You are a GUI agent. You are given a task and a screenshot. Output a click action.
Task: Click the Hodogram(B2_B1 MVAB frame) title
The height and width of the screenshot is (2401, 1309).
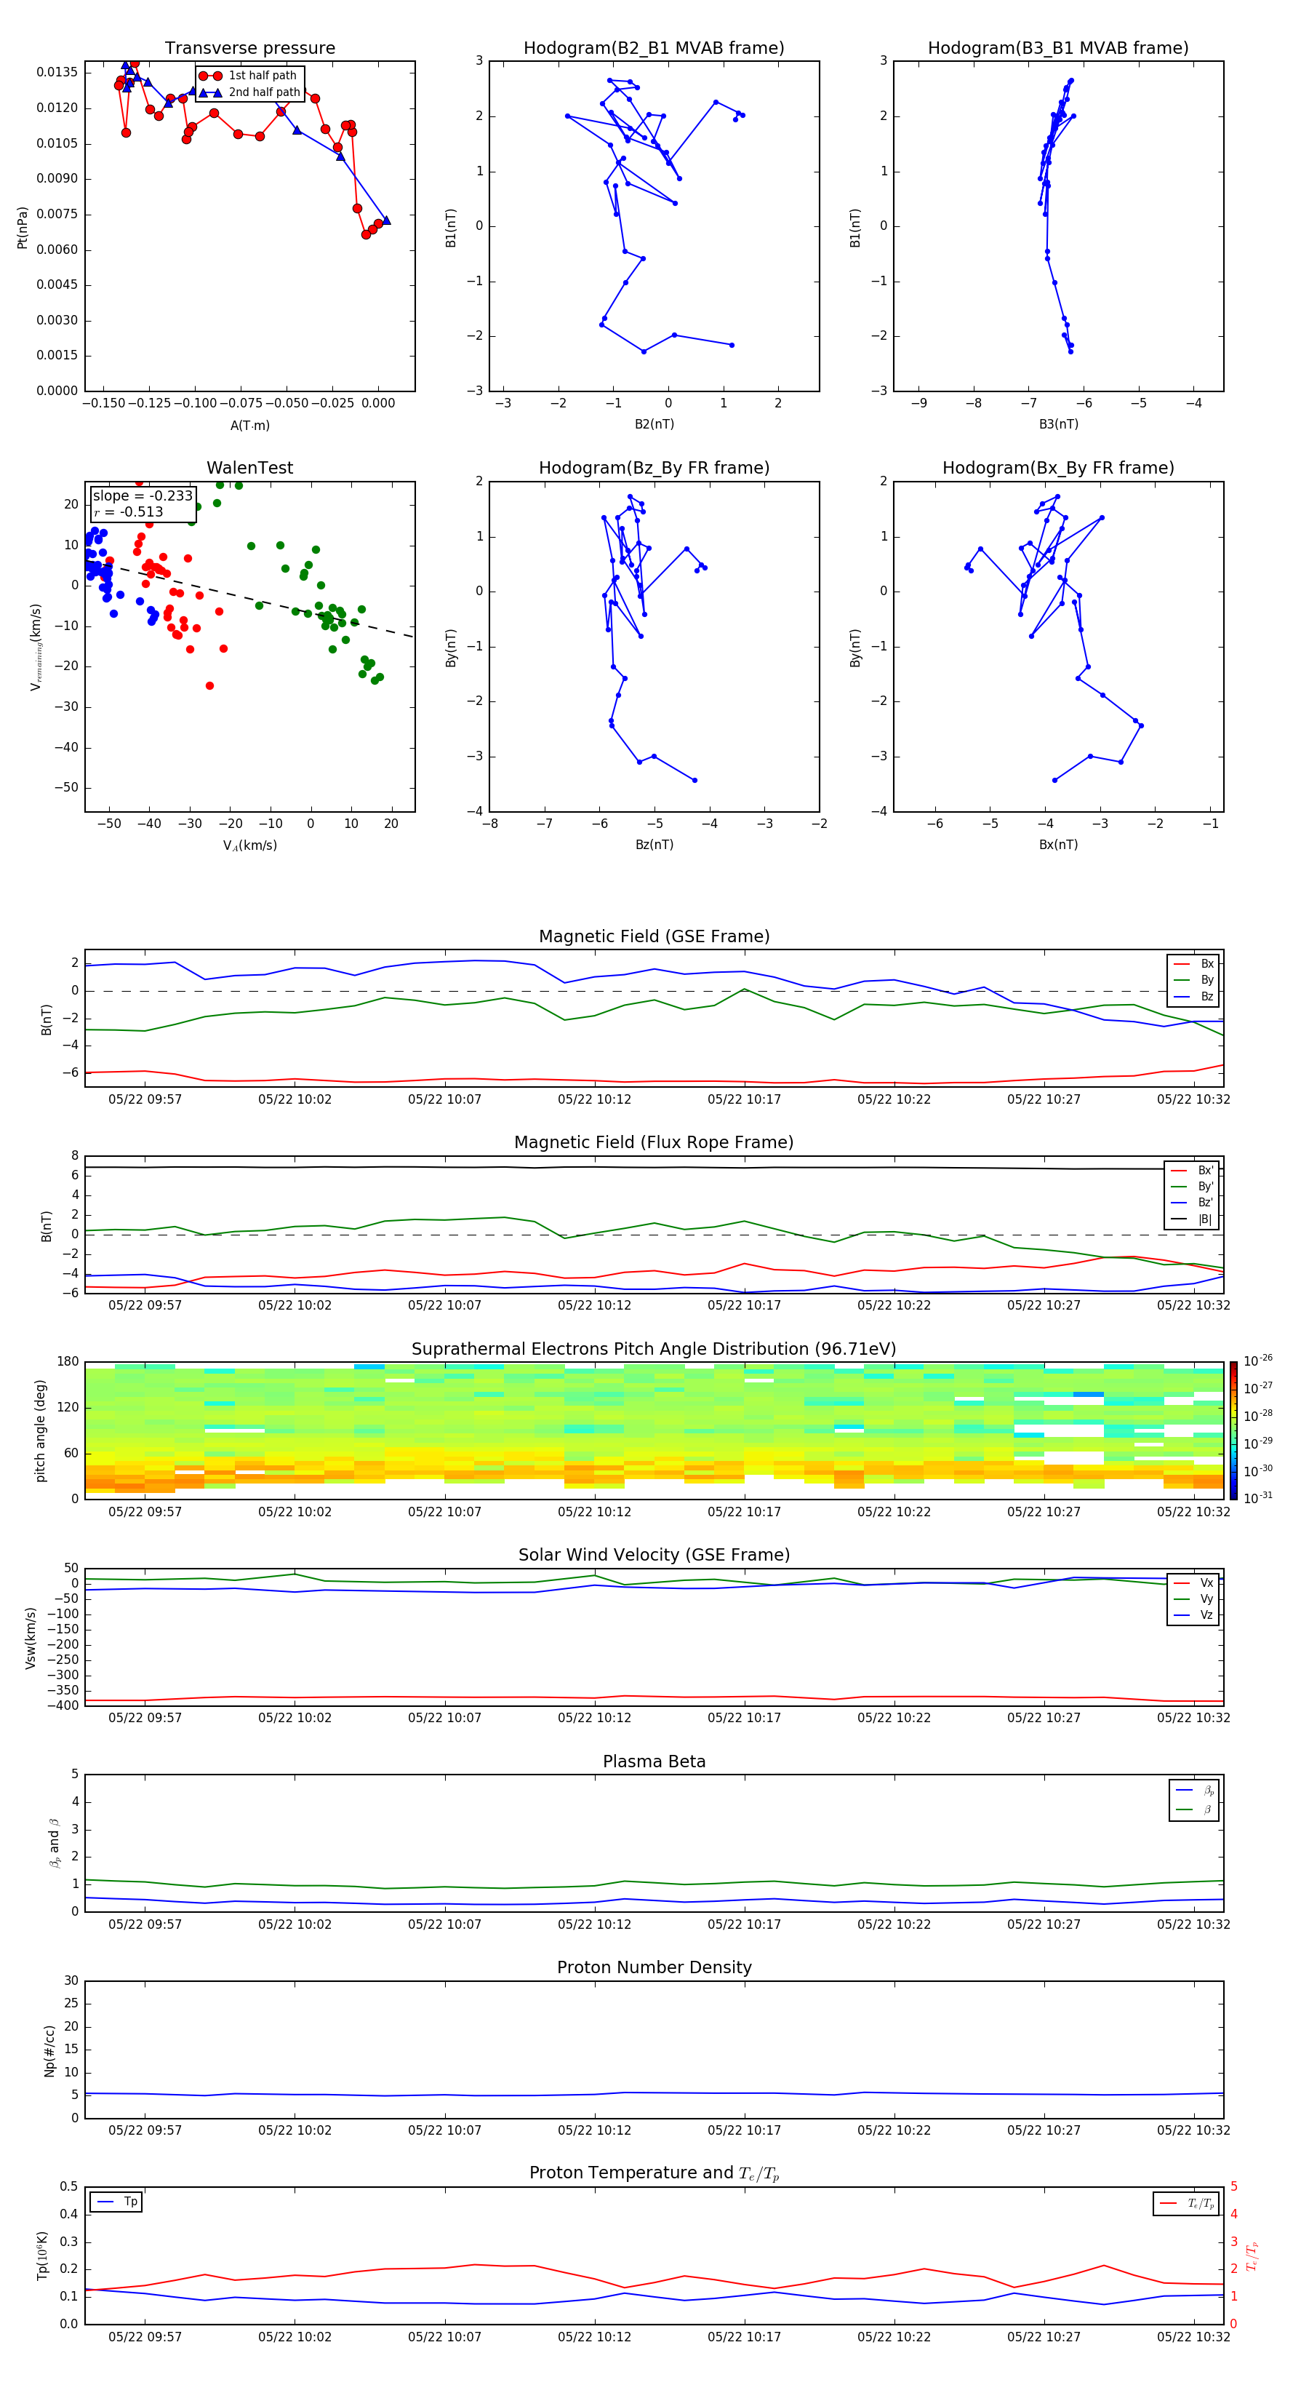tap(654, 49)
